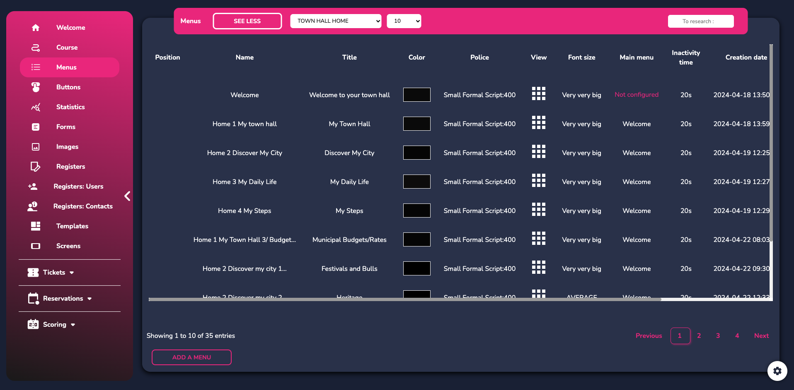The height and width of the screenshot is (390, 794).
Task: Open settings with the gear icon
Action: (x=777, y=371)
